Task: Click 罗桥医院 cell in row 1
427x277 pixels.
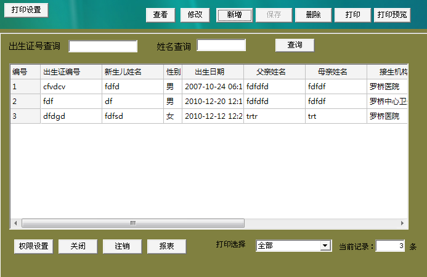Action: (x=387, y=87)
